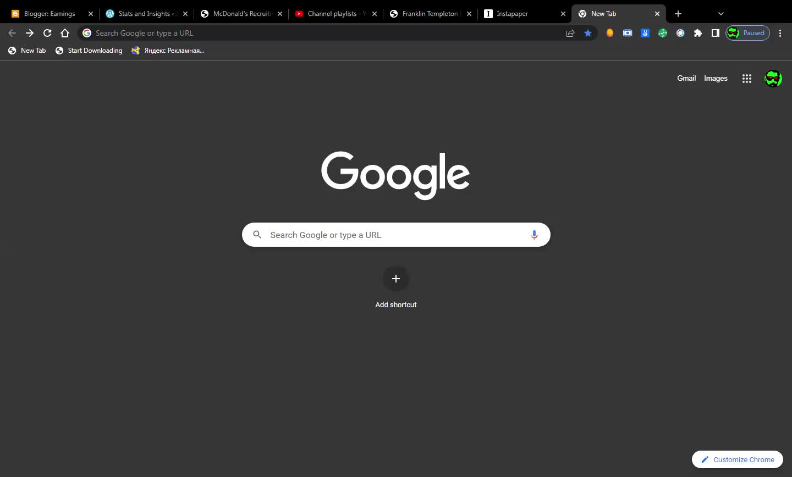
Task: Share this page icon in address bar
Action: [570, 33]
